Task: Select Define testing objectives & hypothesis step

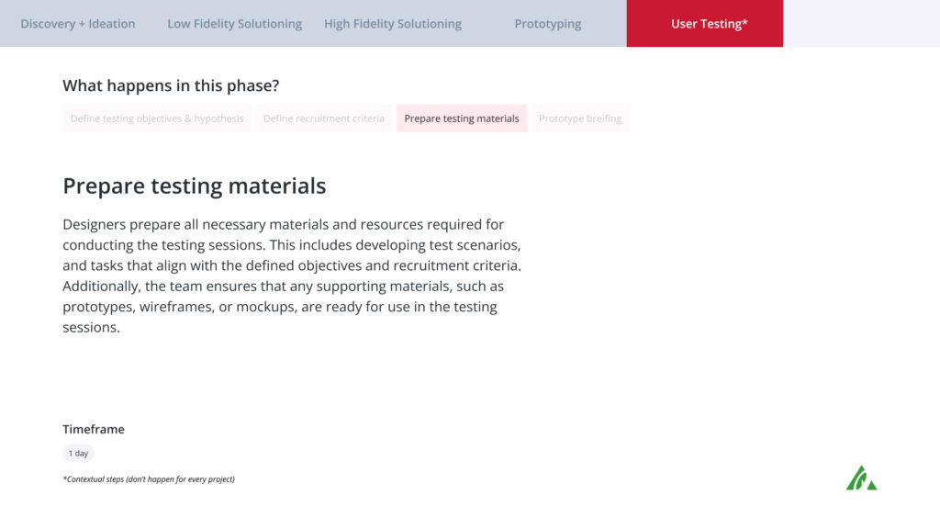Action: coord(157,118)
